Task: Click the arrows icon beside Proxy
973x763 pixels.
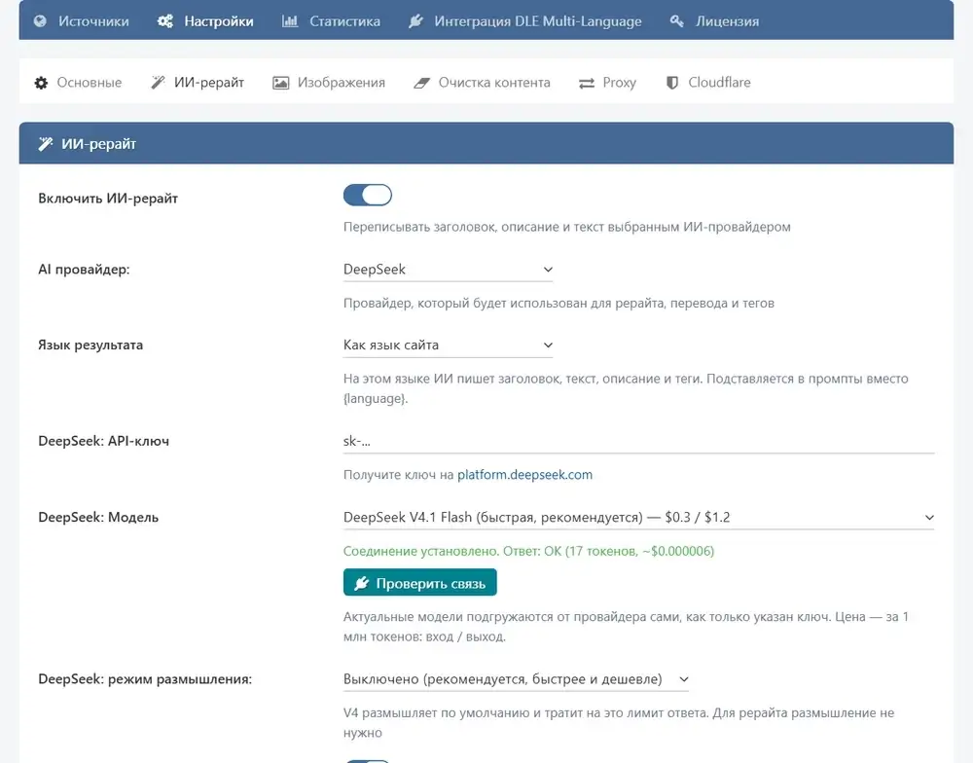Action: [x=587, y=83]
